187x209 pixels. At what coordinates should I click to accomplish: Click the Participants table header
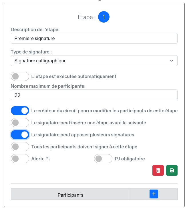tap(70, 195)
